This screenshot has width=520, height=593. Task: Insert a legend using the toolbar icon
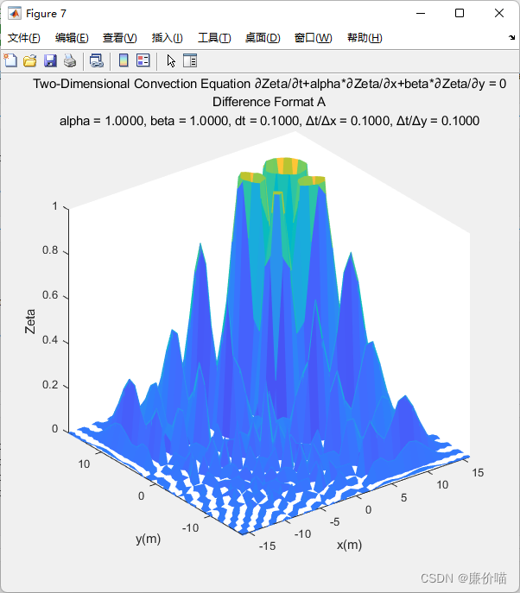(x=143, y=60)
